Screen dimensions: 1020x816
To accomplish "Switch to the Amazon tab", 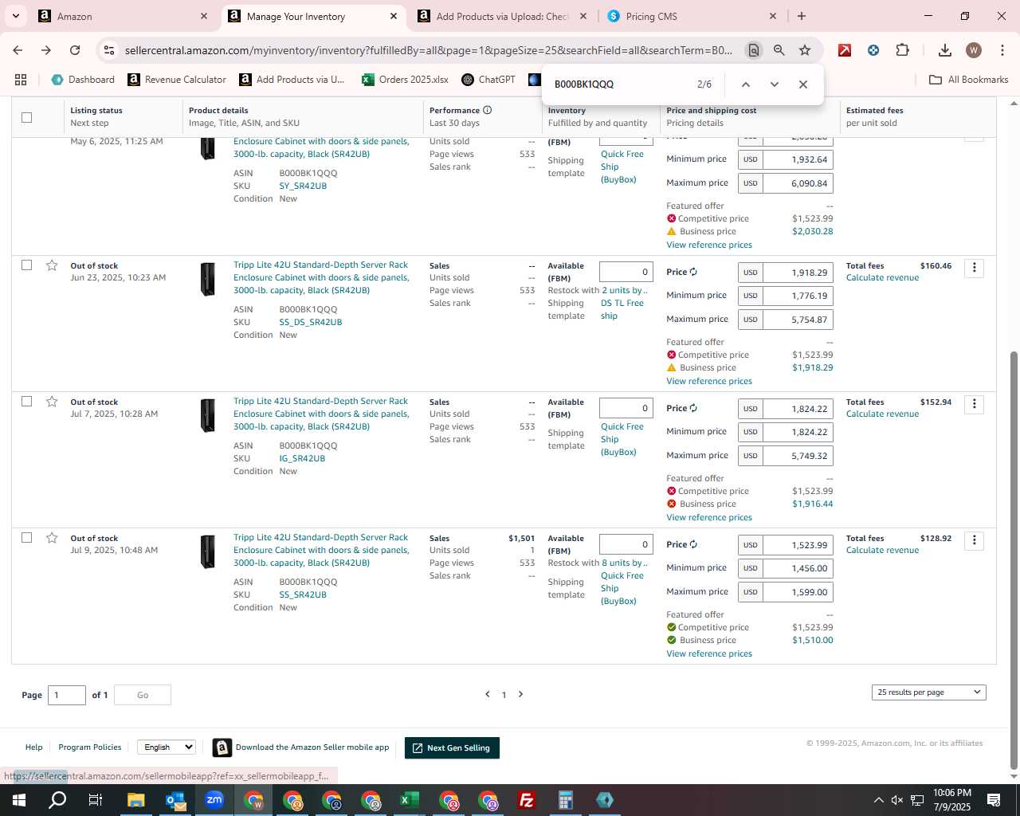I will tap(123, 16).
